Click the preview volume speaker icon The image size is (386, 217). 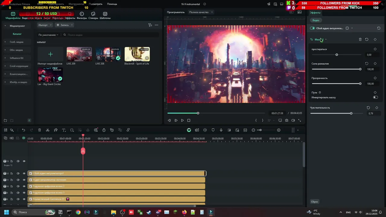point(293,120)
